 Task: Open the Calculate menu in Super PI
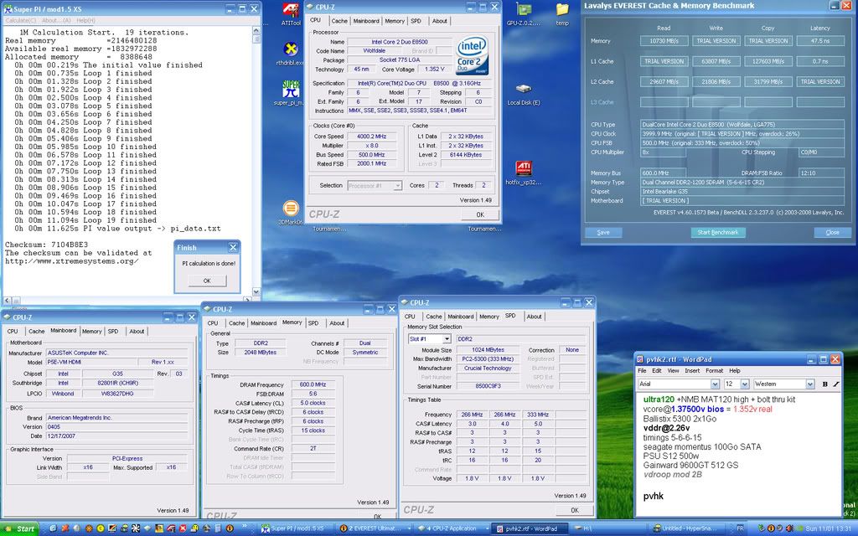click(x=20, y=20)
